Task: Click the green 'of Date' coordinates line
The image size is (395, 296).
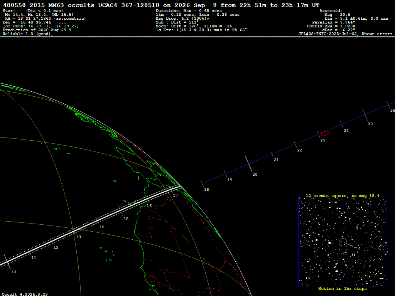Action: (x=41, y=26)
